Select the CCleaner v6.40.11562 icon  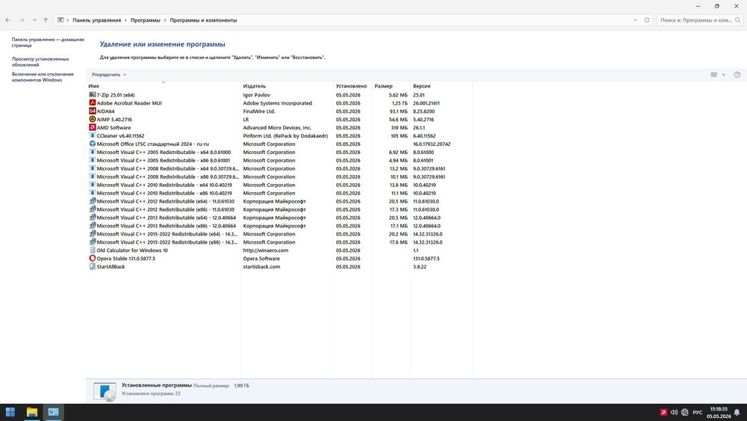tap(93, 135)
